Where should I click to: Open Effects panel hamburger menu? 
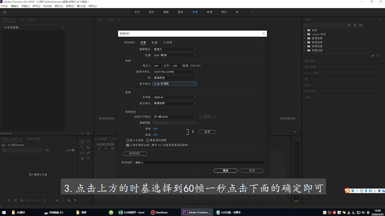pyautogui.click(x=380, y=19)
